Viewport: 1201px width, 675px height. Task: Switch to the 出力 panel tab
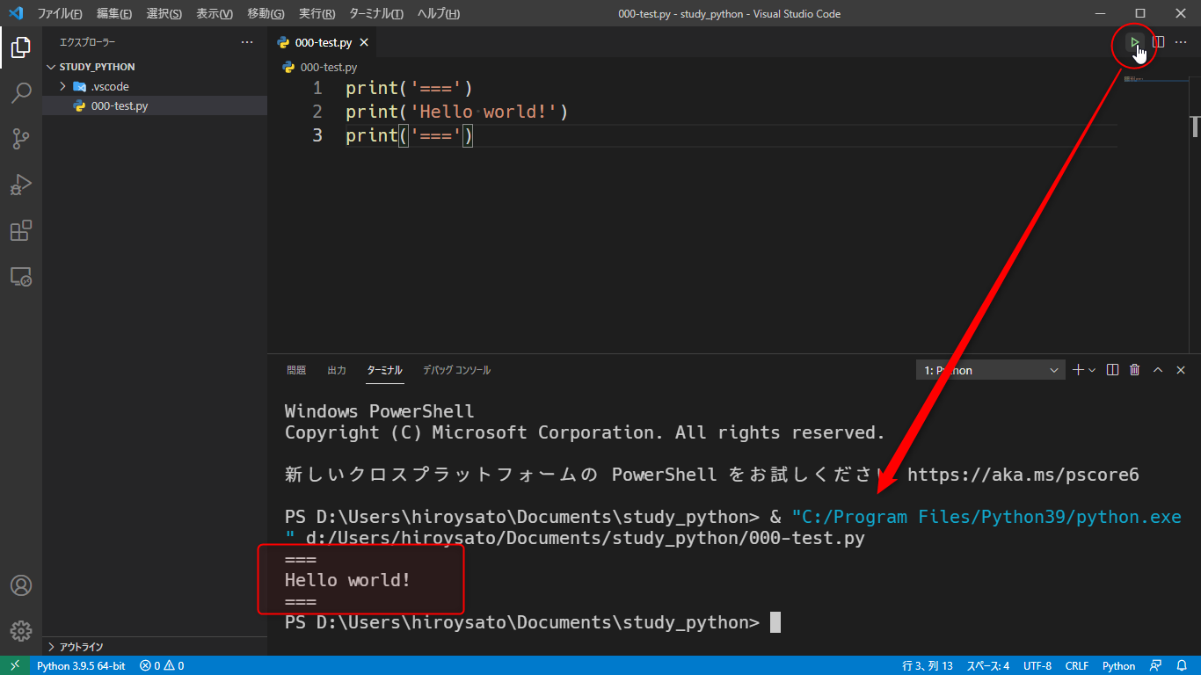pos(336,370)
